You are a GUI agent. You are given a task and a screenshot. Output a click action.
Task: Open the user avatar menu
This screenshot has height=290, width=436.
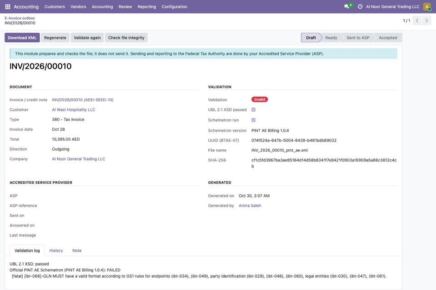(427, 6)
